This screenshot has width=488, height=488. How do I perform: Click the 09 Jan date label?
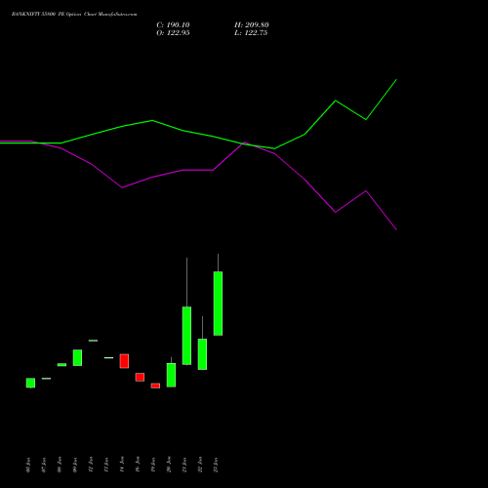[75, 465]
